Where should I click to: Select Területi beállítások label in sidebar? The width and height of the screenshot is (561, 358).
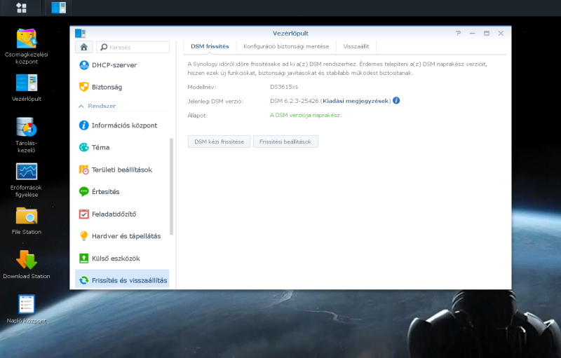coord(122,170)
